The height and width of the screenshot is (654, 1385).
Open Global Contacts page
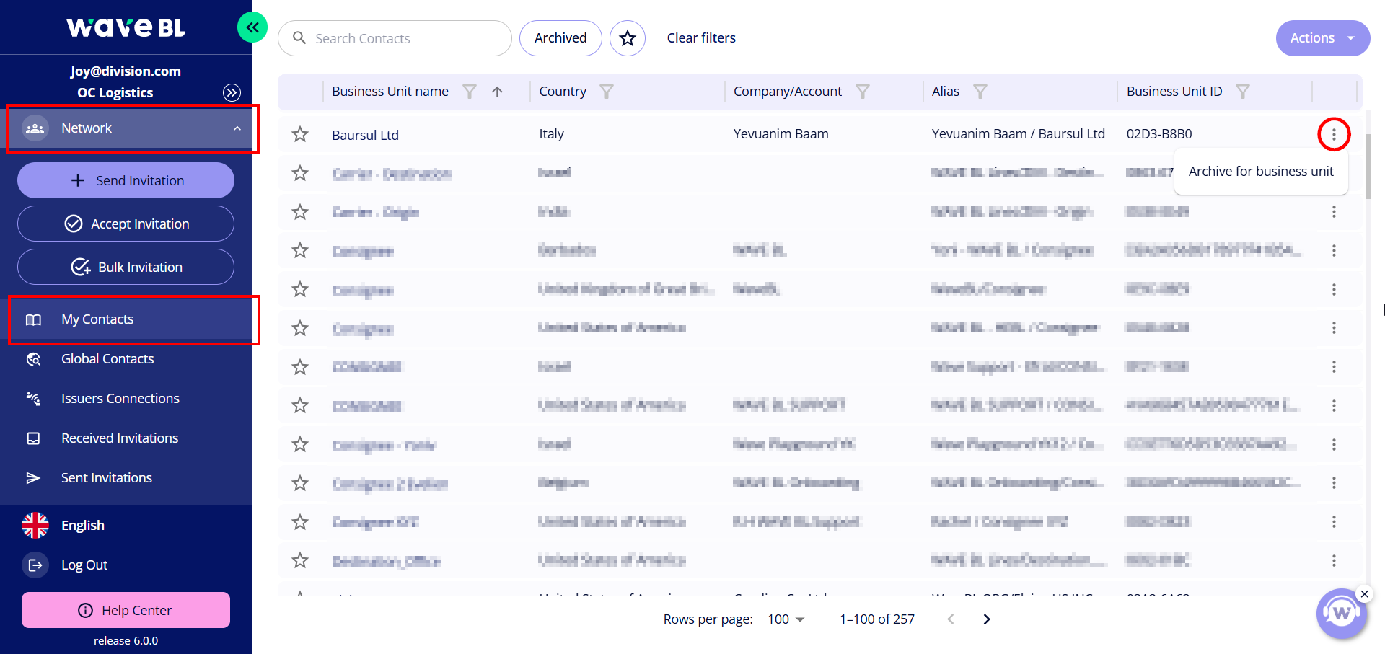pyautogui.click(x=107, y=359)
